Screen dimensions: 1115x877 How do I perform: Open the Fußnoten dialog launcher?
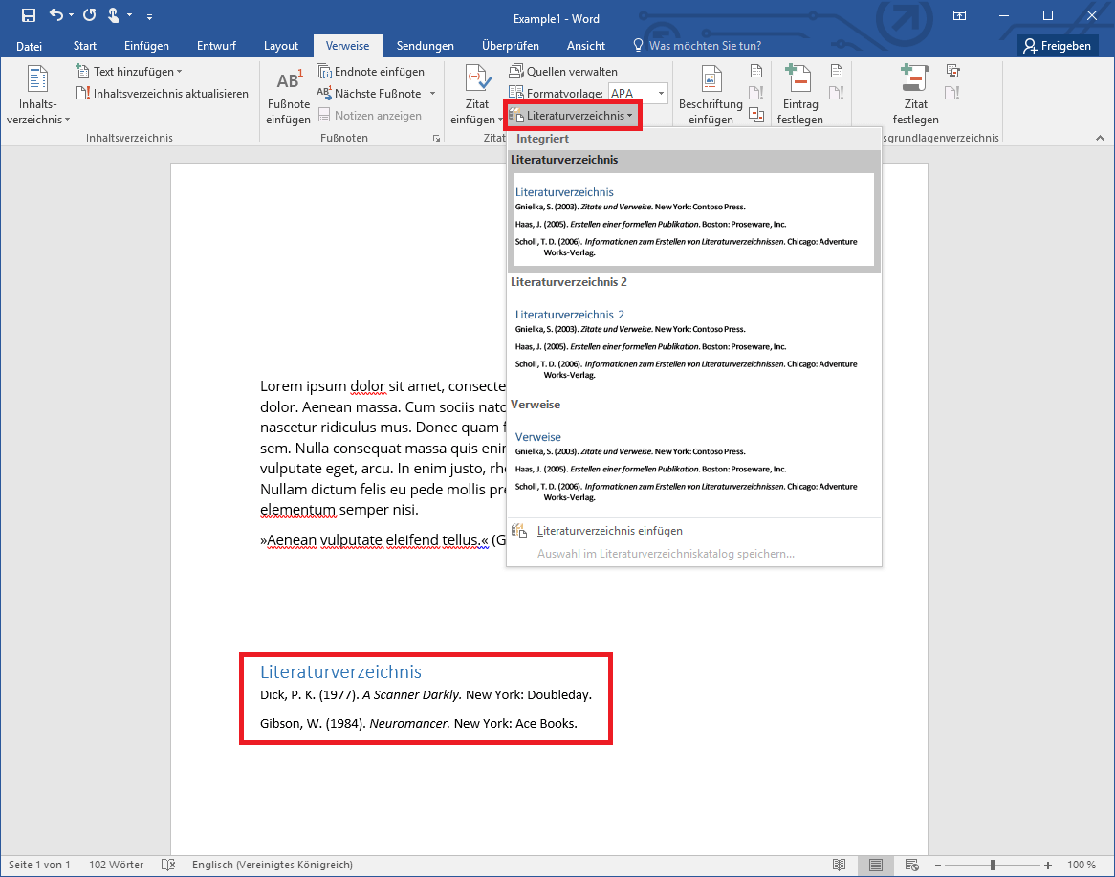pyautogui.click(x=437, y=138)
